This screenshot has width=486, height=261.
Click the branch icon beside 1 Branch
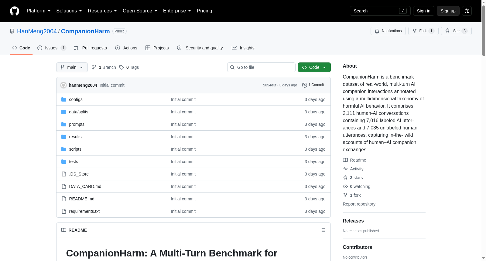94,67
